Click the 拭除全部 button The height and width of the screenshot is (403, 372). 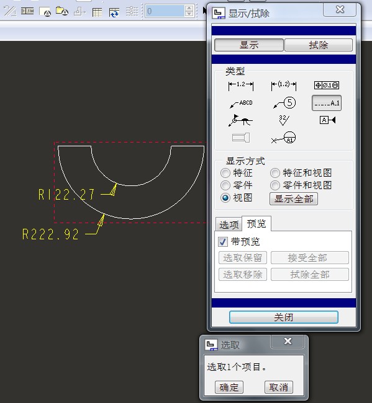(x=310, y=275)
